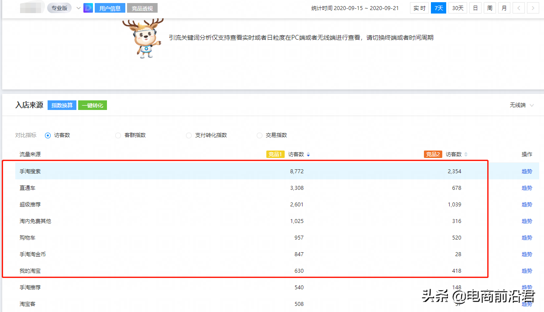Click the 统计时间 date range text
This screenshot has width=544, height=312.
pyautogui.click(x=355, y=8)
